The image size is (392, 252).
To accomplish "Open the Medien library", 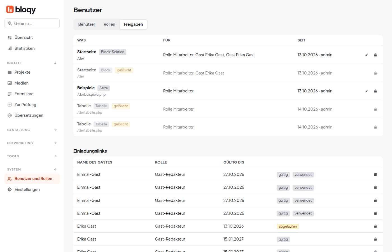I will pyautogui.click(x=32, y=83).
